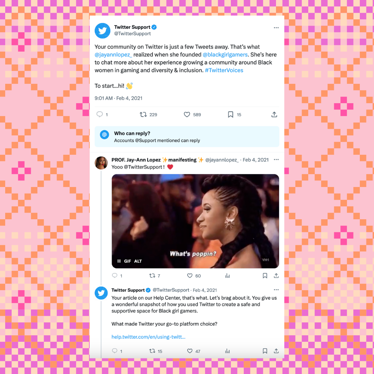The image size is (374, 374).
Task: Bookmark the main tweet with 15 bookmarks
Action: point(230,115)
